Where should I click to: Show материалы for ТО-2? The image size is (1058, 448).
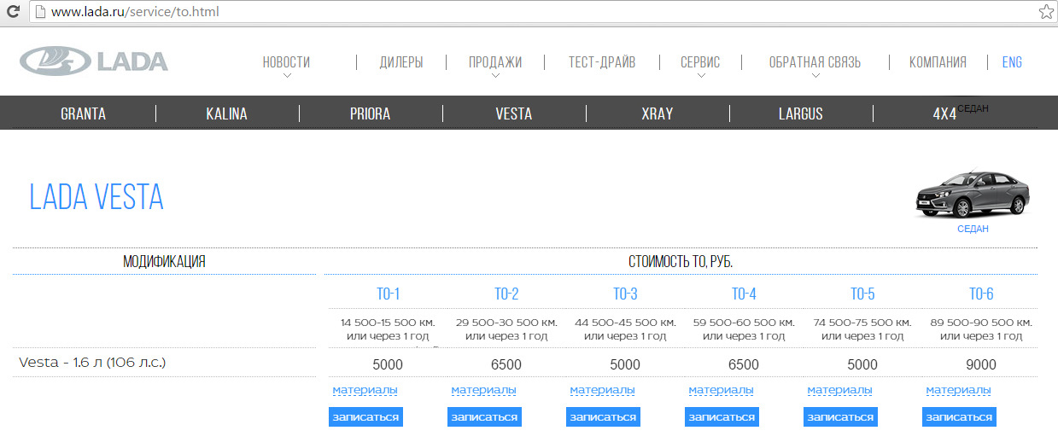click(x=483, y=390)
